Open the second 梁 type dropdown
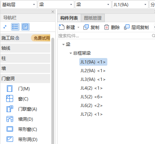The image size is (155, 144). point(93,5)
